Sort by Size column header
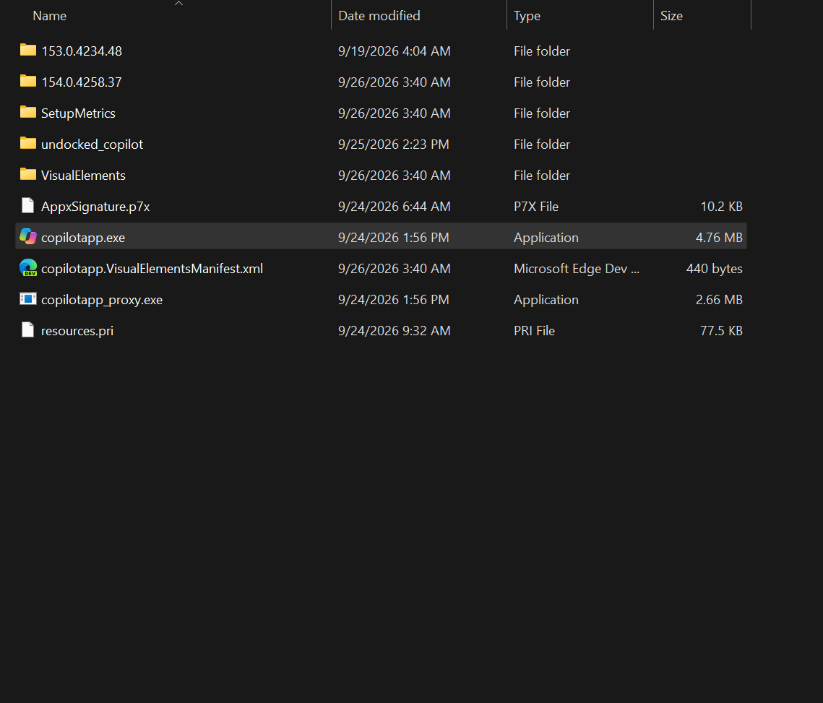This screenshot has width=823, height=703. pos(671,16)
